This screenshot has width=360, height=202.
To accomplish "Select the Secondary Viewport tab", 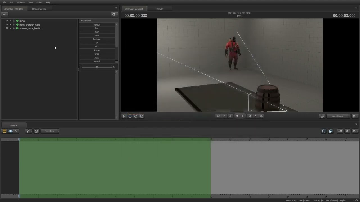I will [x=134, y=9].
